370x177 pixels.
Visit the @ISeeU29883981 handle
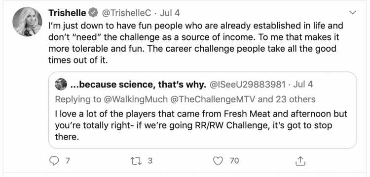(x=248, y=85)
